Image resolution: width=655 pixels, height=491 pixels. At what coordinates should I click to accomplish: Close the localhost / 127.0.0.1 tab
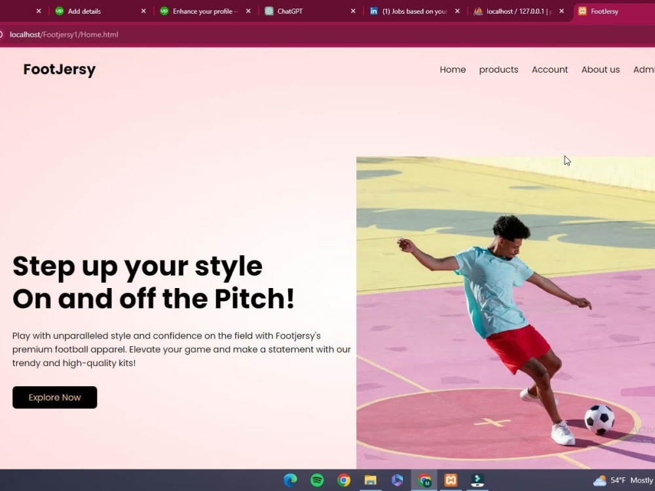tap(561, 11)
